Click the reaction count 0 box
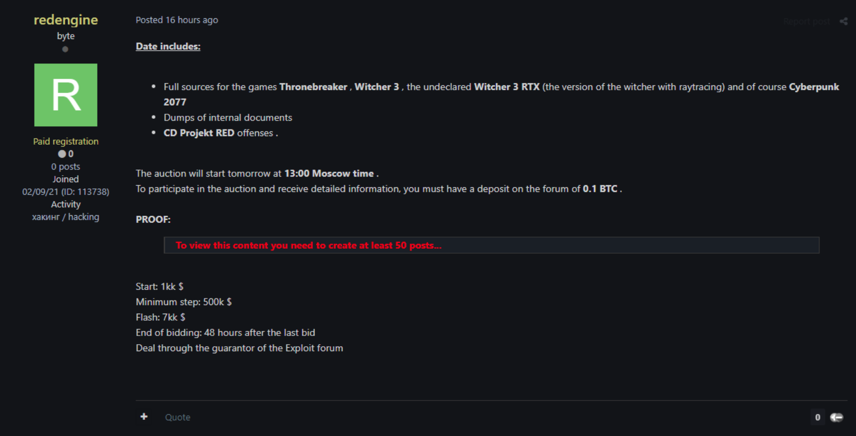856x436 pixels. tap(817, 417)
